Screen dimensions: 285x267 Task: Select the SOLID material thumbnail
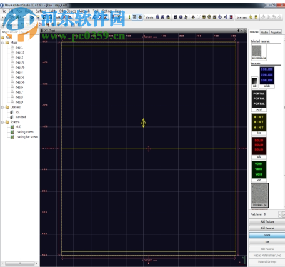click(259, 146)
